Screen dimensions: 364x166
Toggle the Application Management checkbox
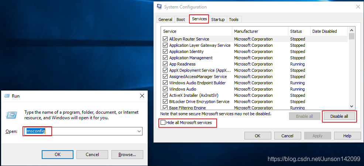tap(165, 58)
